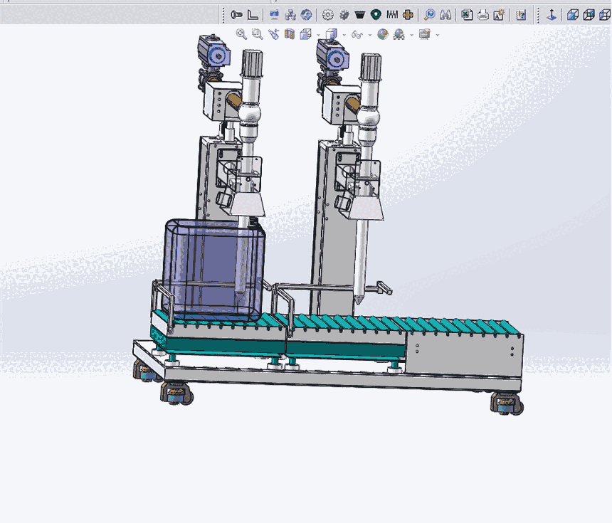Click the Previous View icon
612x523 pixels.
tap(273, 33)
